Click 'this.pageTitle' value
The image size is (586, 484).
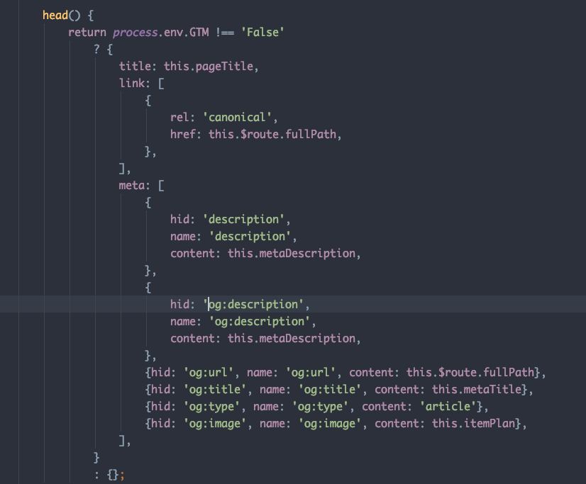point(209,67)
